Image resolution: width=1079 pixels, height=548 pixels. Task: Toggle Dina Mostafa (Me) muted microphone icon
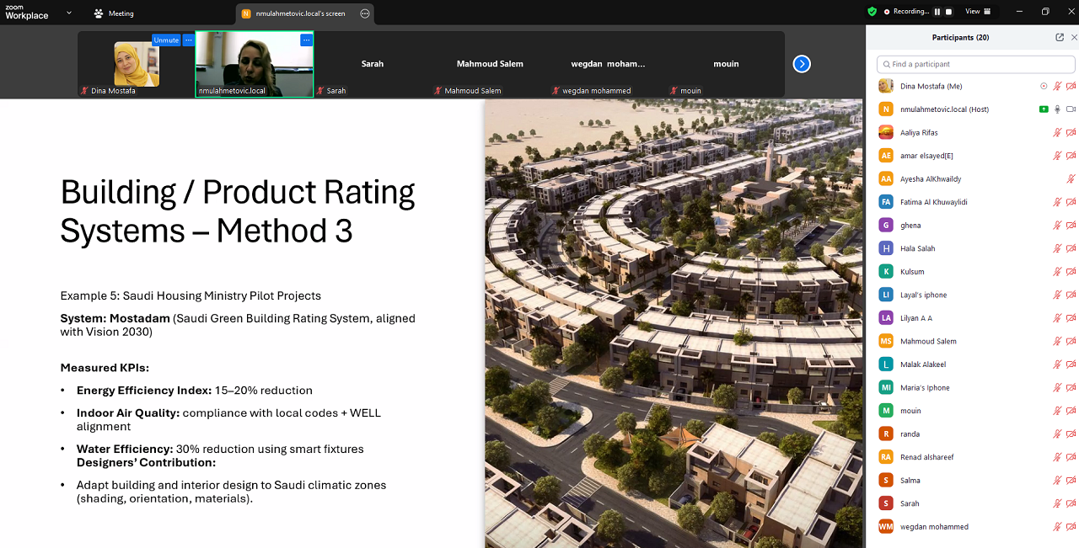(1057, 86)
